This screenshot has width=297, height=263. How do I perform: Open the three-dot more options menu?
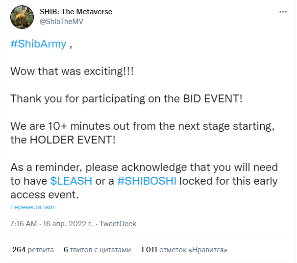click(x=283, y=12)
